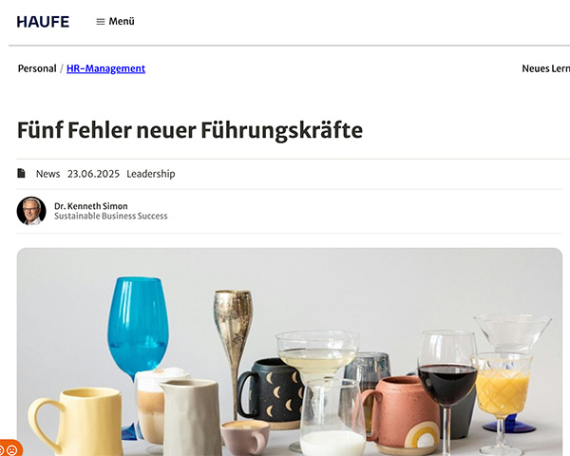Click the Sustainable Business Success subtitle
The height and width of the screenshot is (456, 570).
coord(111,216)
